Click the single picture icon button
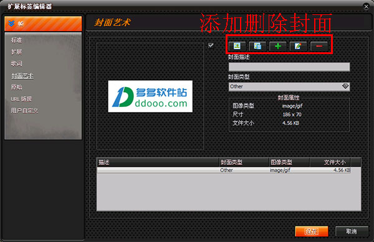The height and width of the screenshot is (242, 374). click(x=237, y=46)
